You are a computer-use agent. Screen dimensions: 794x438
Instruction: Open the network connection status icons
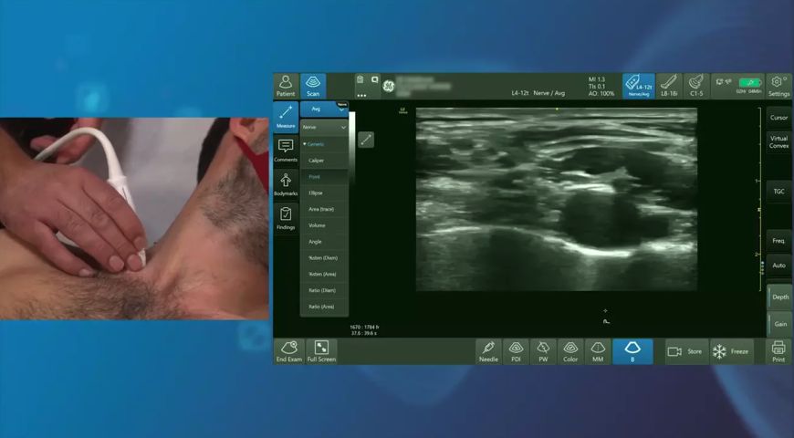(724, 81)
